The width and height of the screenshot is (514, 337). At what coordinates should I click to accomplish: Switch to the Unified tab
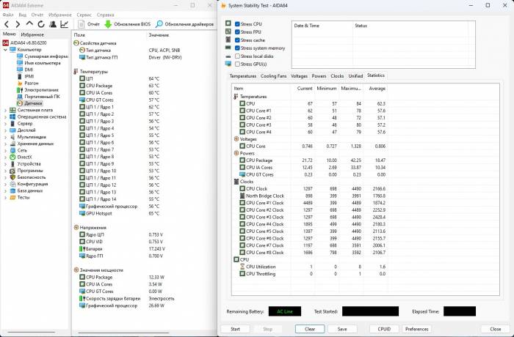355,76
